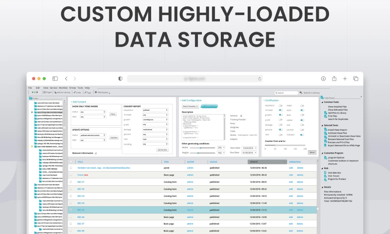Open the expansion dropdown in Convert Report
This screenshot has width=390, height=234.
coord(155,110)
